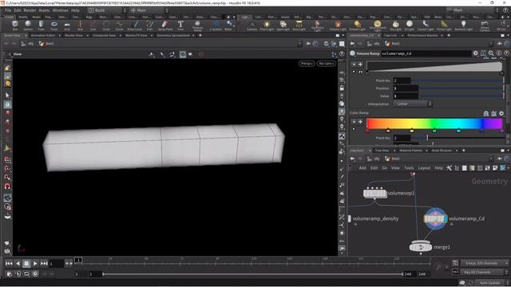Click the play forward button

[x=35, y=263]
